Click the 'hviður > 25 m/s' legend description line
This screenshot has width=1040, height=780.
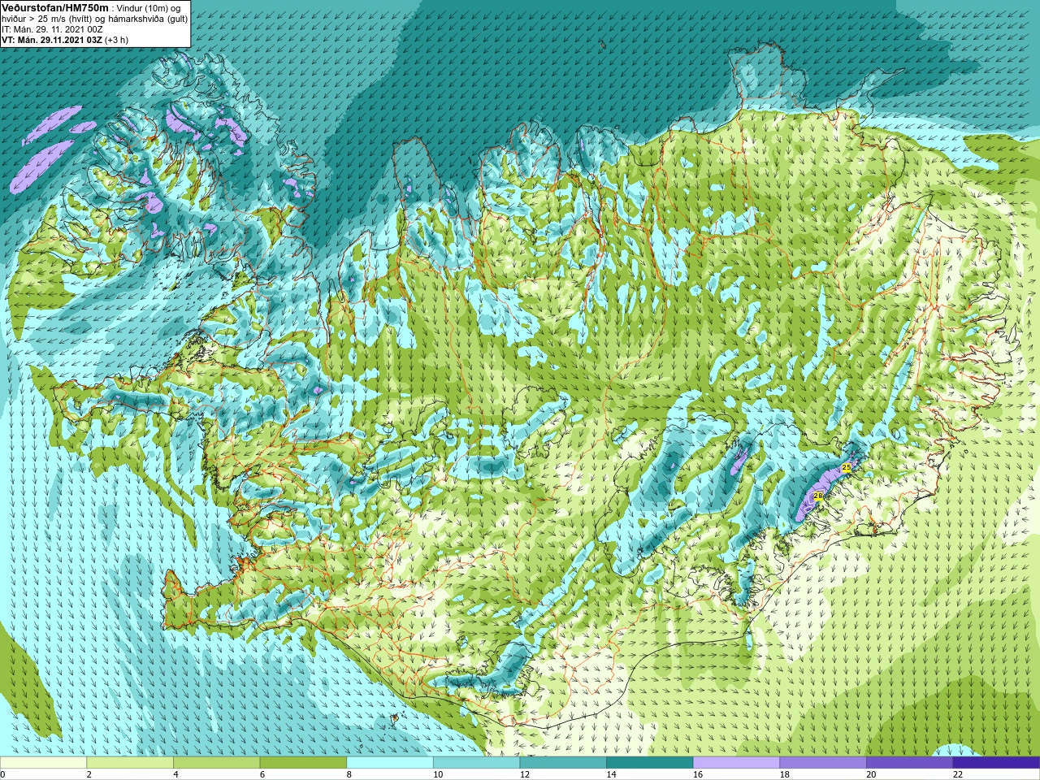(95, 19)
